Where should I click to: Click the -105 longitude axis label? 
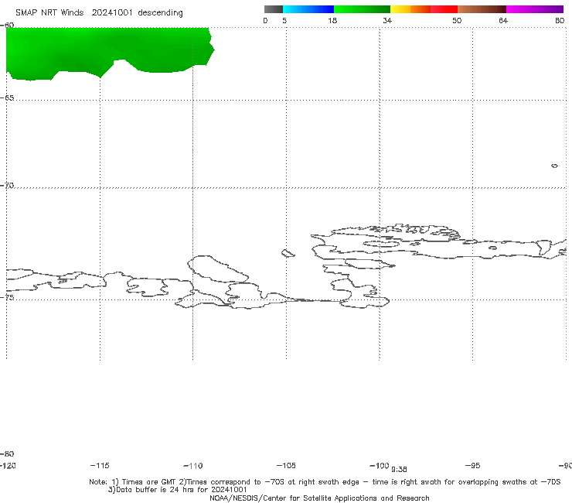pos(286,465)
